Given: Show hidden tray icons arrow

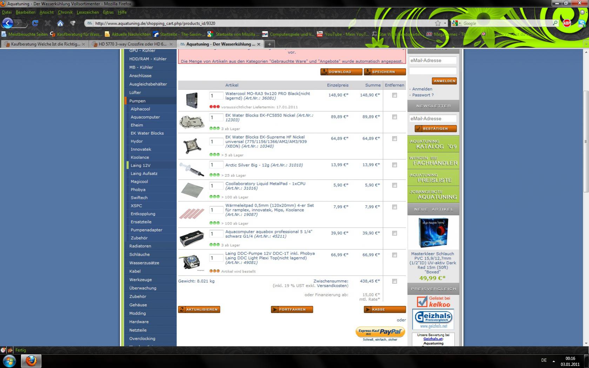Looking at the screenshot, I should point(554,361).
